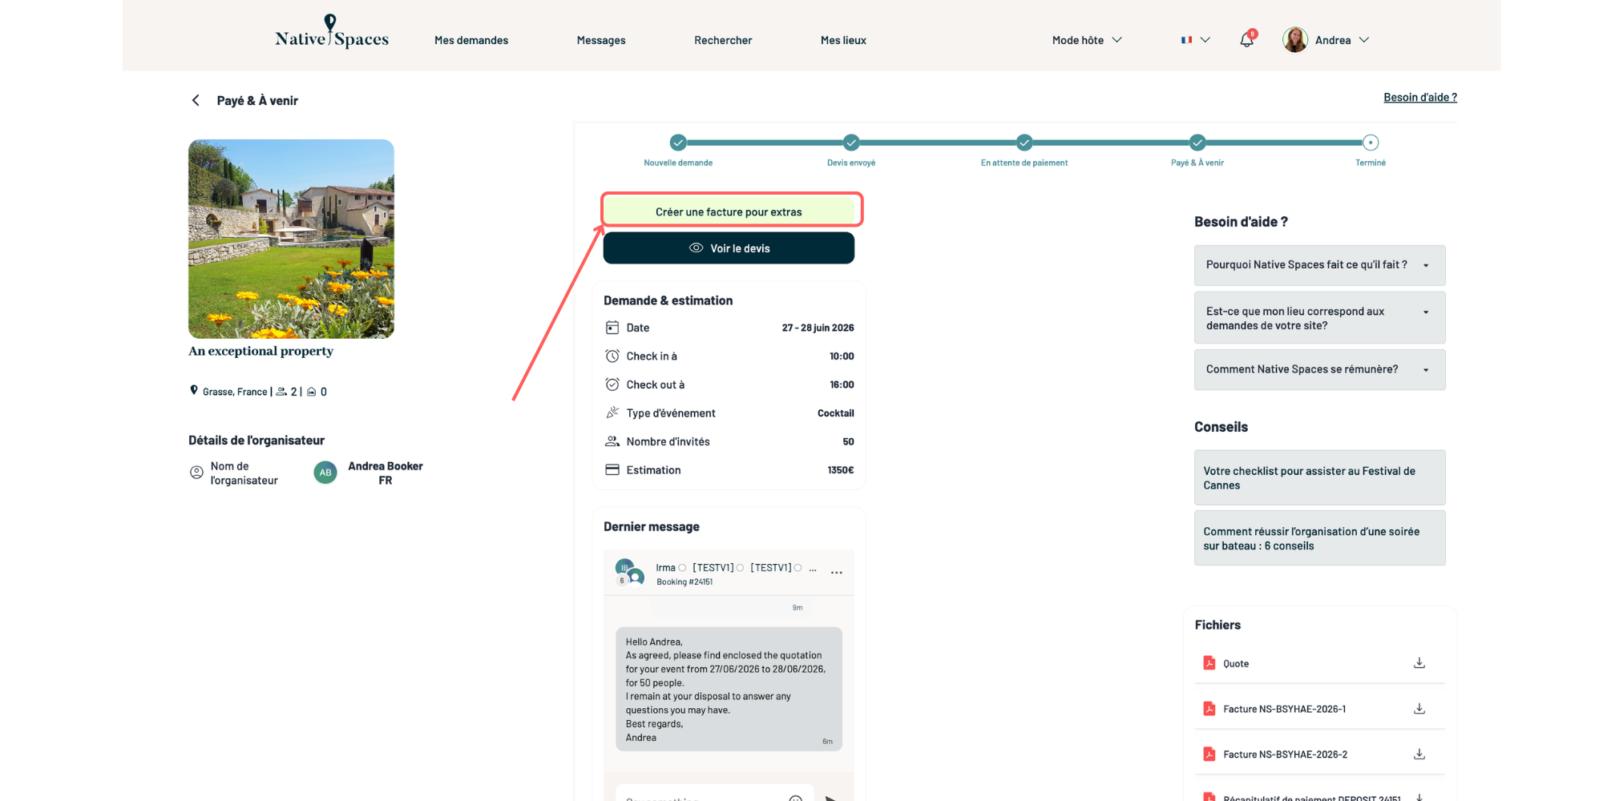Click the En attente de paiement step marker

point(1024,143)
